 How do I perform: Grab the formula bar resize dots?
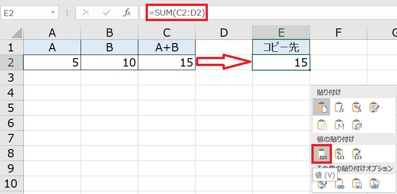(67, 13)
